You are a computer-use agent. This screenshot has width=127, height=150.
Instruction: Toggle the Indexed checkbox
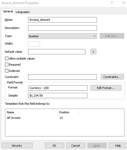[x=7, y=71]
